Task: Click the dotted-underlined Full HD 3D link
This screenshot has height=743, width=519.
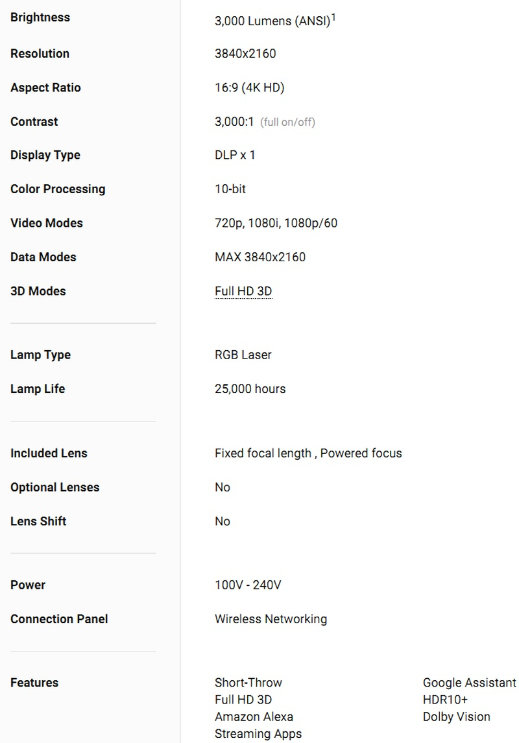Action: click(x=243, y=291)
